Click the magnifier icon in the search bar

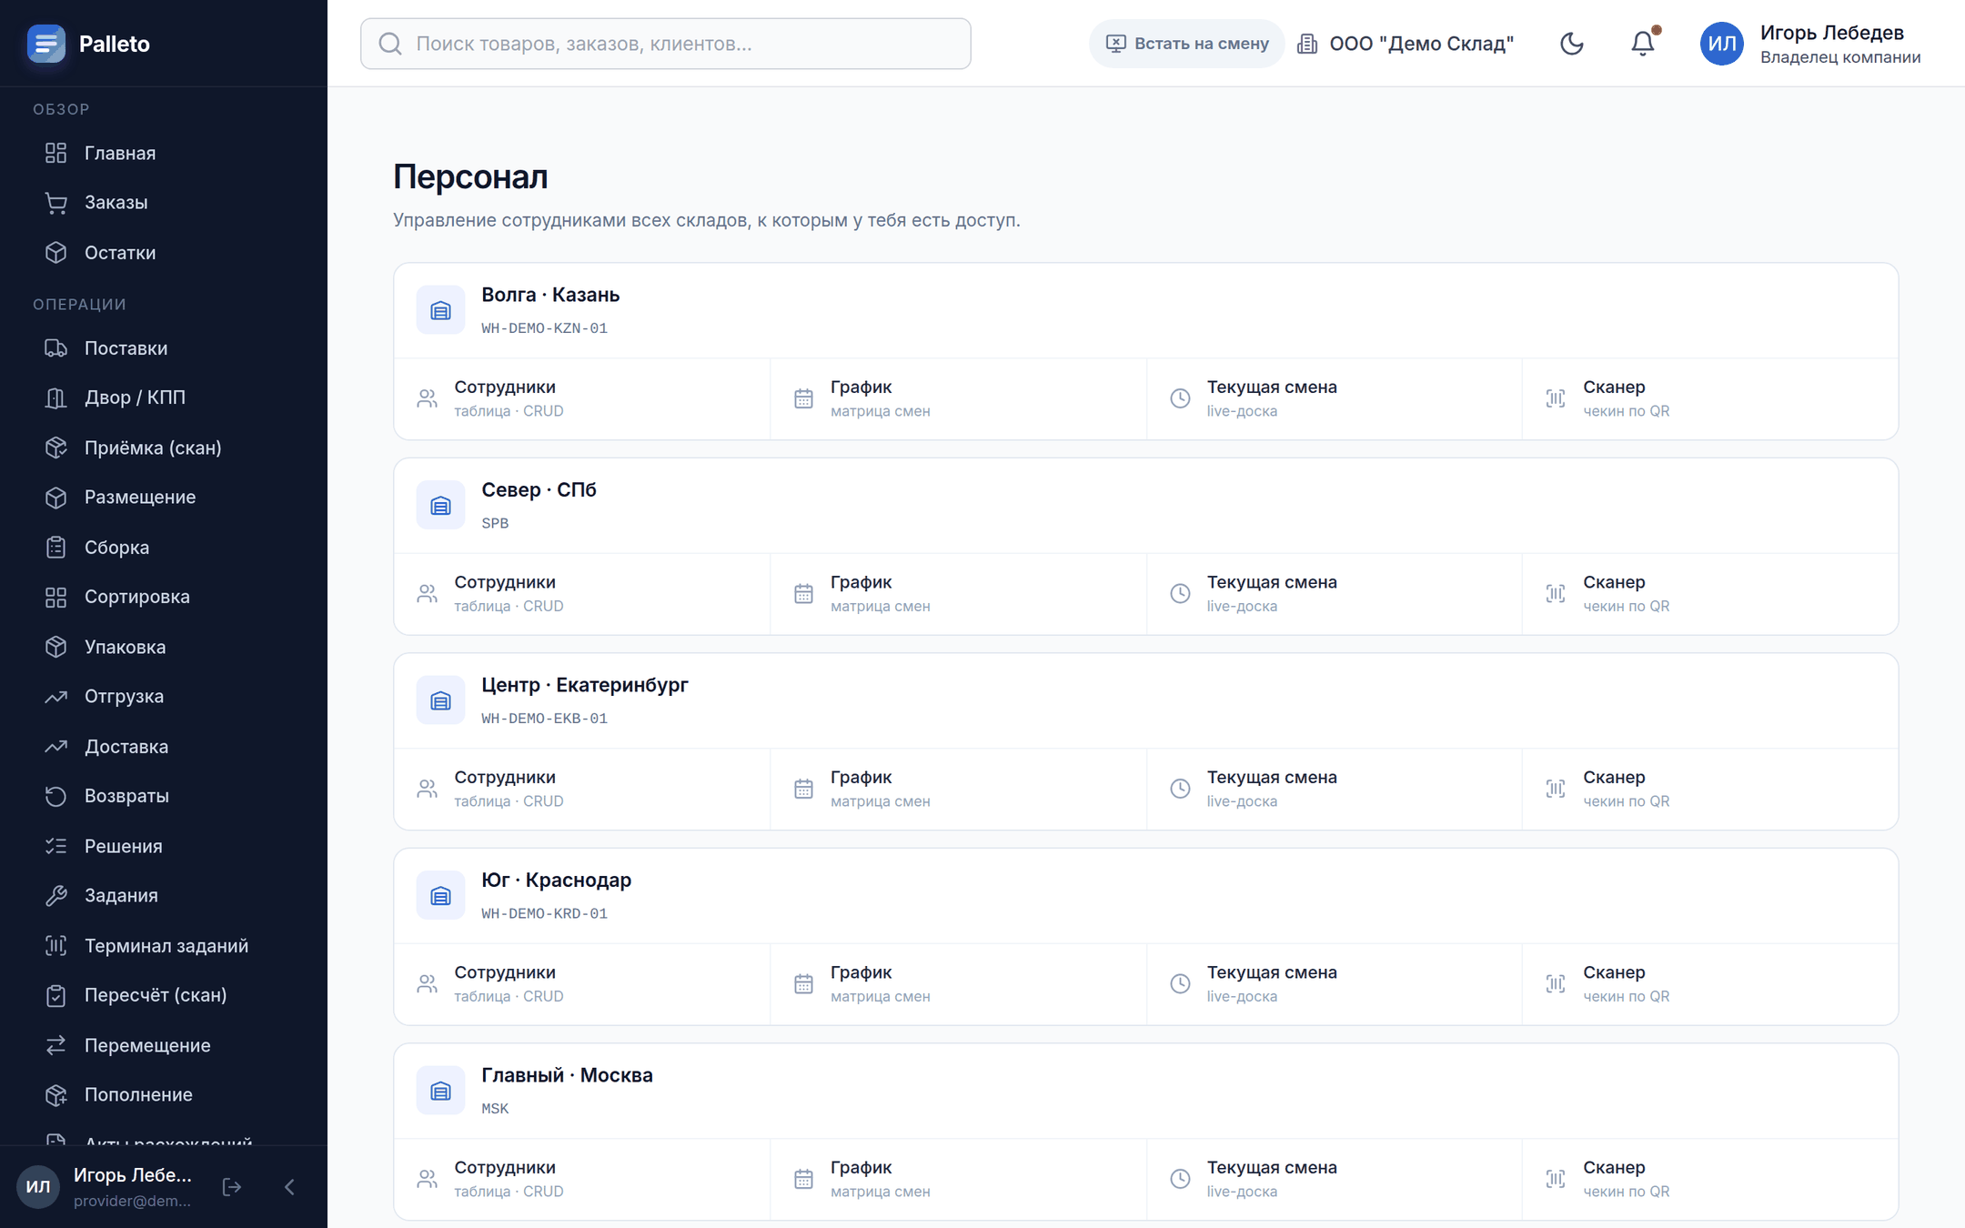tap(390, 44)
